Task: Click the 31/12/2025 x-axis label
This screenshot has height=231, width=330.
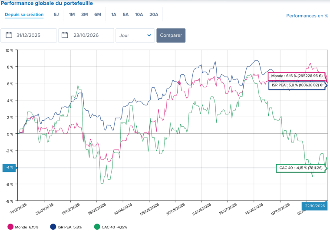Action: tap(18, 208)
